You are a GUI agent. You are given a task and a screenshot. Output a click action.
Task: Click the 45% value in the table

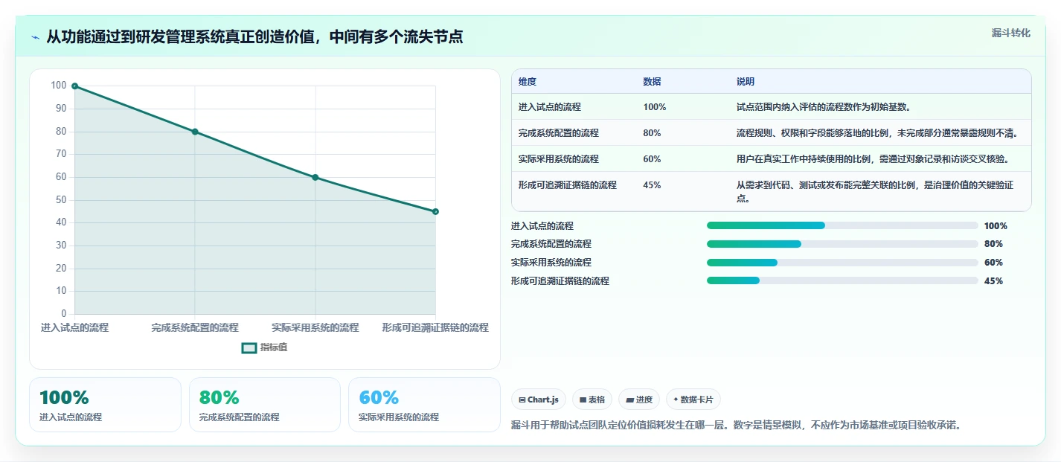[x=652, y=185]
